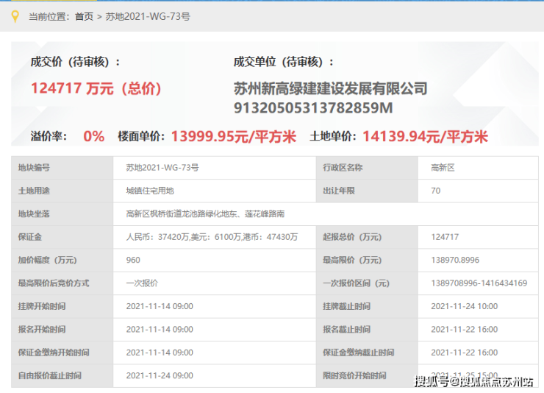
Task: Click bid increment value 960
Action: (133, 260)
